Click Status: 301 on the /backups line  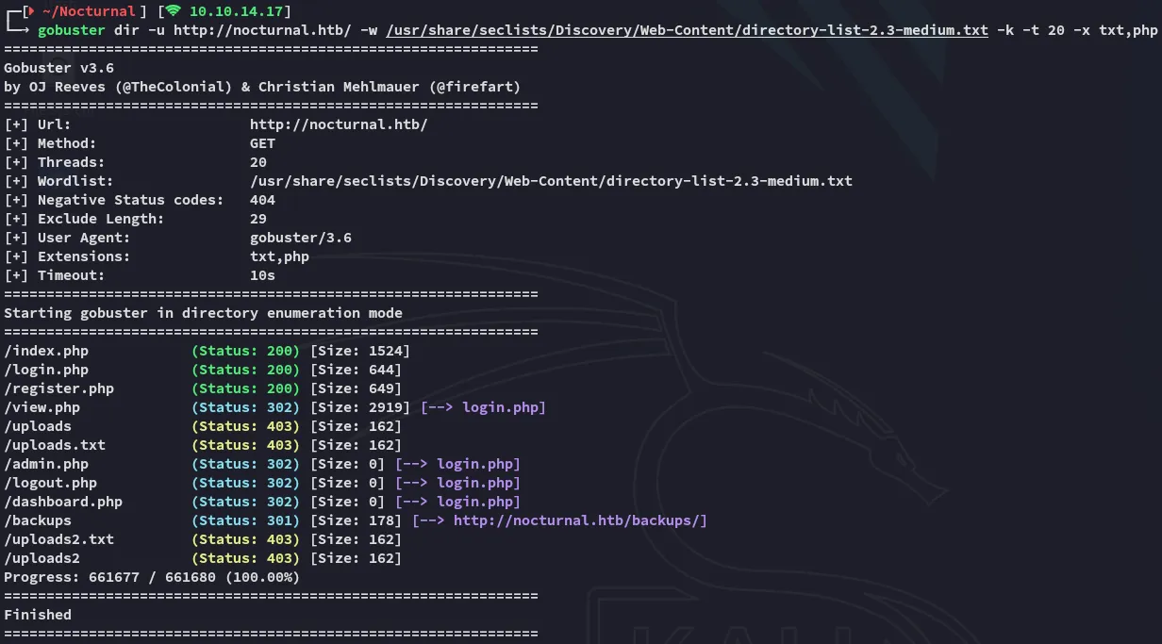coord(245,520)
